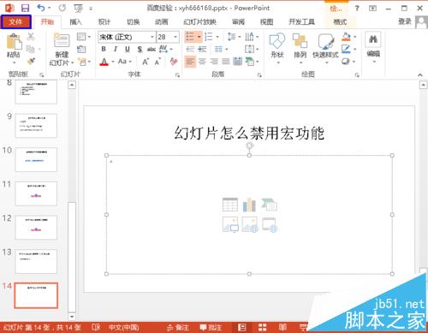Viewport: 428px width, 333px height.
Task: Toggle the bullet list button
Action: 190,37
